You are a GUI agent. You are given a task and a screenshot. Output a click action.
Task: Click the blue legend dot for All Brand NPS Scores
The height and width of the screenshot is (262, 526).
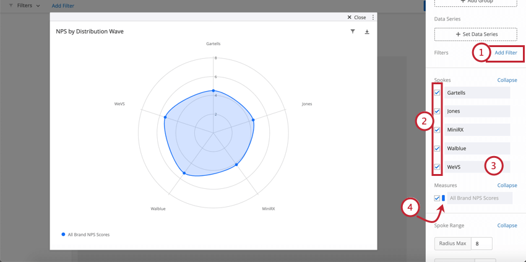point(63,235)
